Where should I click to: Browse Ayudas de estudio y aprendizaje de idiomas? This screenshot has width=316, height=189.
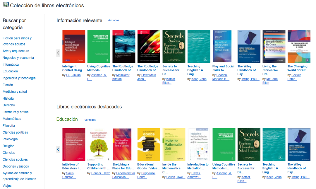click(19, 176)
